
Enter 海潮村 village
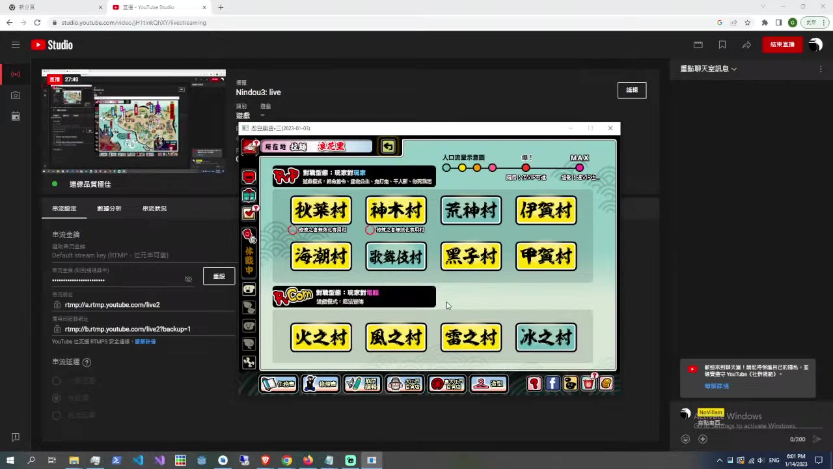321,256
